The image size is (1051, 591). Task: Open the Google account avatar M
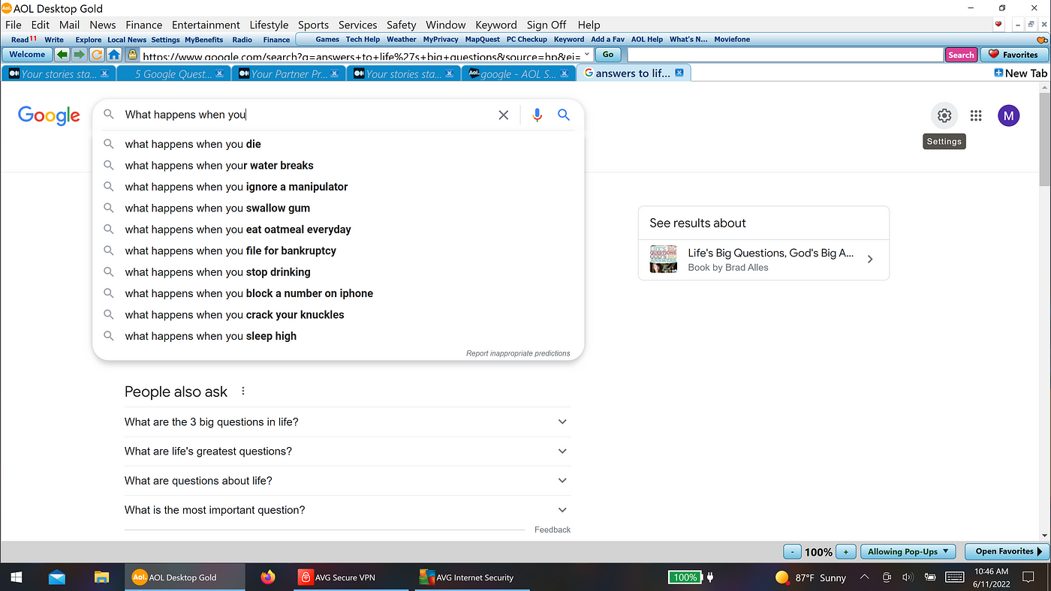pos(1009,115)
